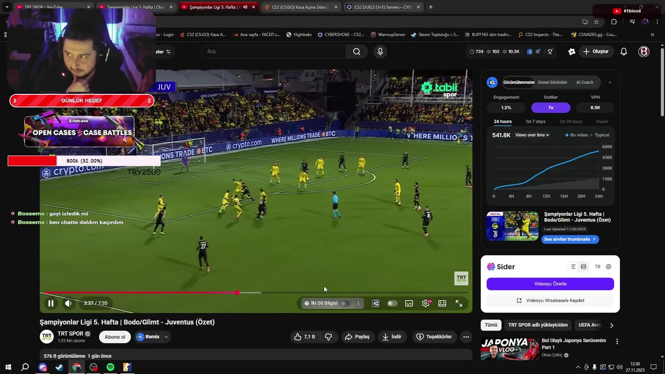
Task: Open more actions ellipsis under the video
Action: (x=466, y=337)
